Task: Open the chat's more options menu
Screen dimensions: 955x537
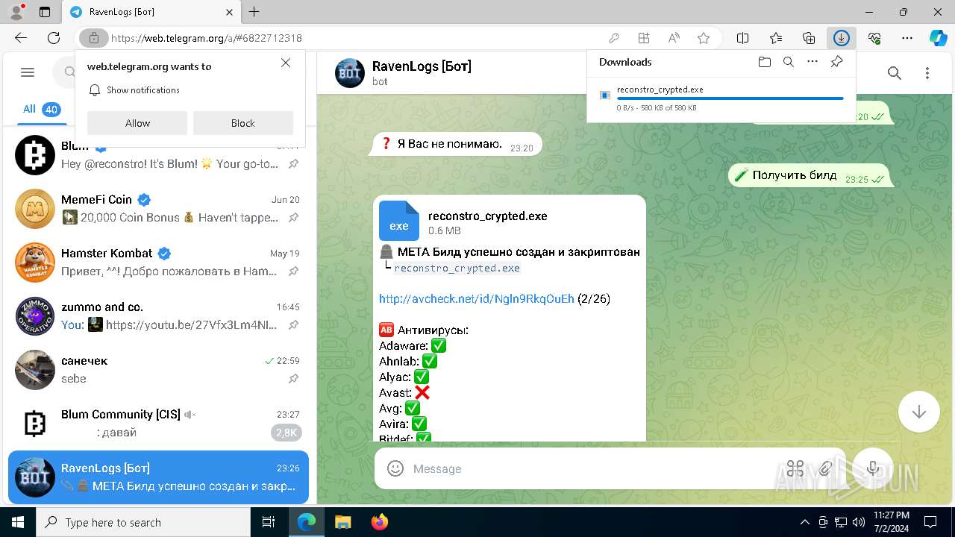Action: coord(927,72)
